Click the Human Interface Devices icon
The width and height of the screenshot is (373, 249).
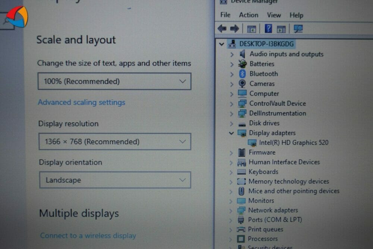(x=241, y=162)
